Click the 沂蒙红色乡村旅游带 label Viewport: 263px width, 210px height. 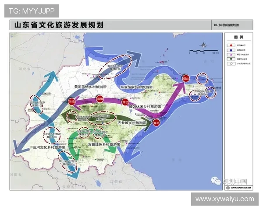pyautogui.click(x=104, y=143)
